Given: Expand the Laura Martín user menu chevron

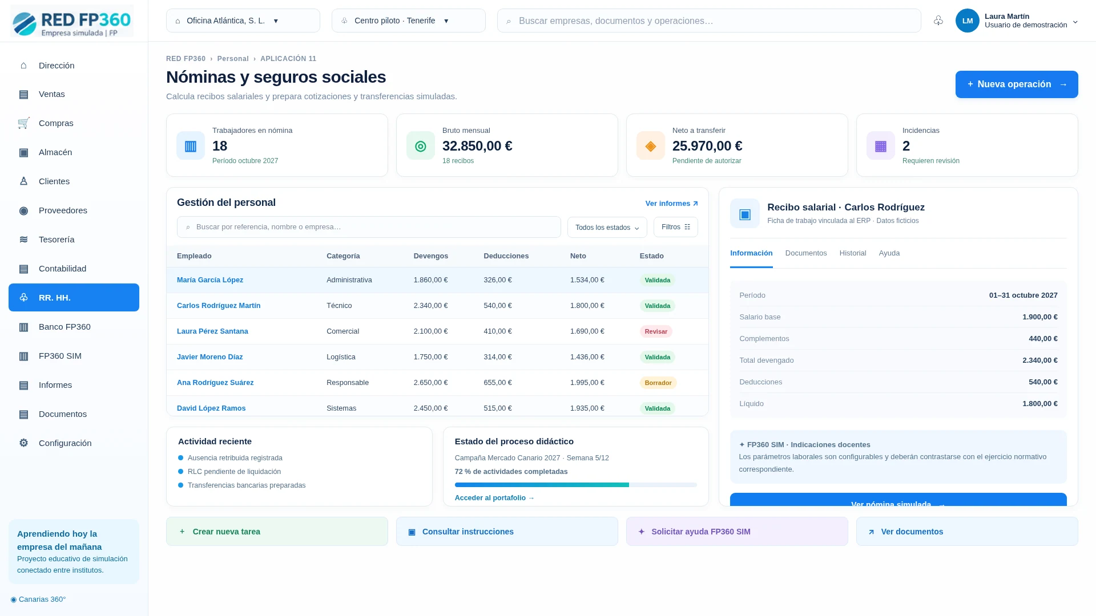Looking at the screenshot, I should [x=1075, y=22].
